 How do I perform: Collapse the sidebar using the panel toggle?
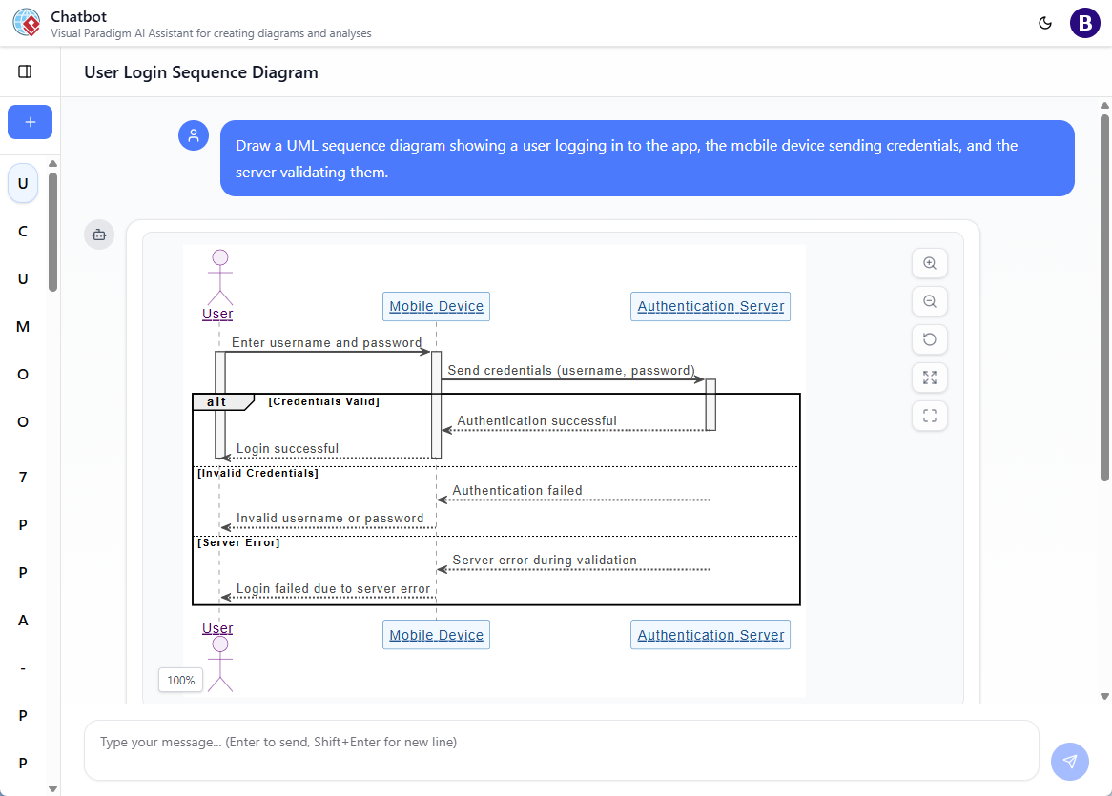pos(25,71)
